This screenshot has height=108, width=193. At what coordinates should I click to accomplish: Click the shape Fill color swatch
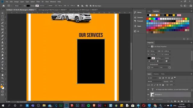(x=28, y=6)
